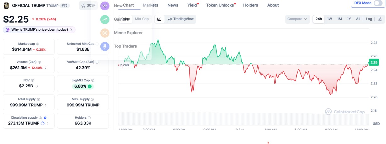386x144 pixels.
Task: Click verified badge beside Circulating supply
Action: pos(45,118)
